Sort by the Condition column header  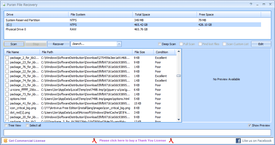164,52
